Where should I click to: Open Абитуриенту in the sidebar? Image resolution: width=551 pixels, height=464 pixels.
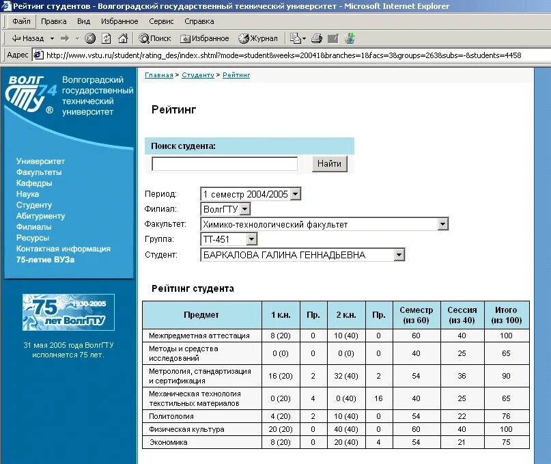click(x=40, y=216)
